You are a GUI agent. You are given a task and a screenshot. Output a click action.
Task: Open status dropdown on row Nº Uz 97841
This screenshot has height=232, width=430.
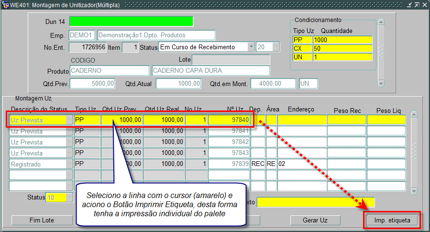[x=69, y=131]
